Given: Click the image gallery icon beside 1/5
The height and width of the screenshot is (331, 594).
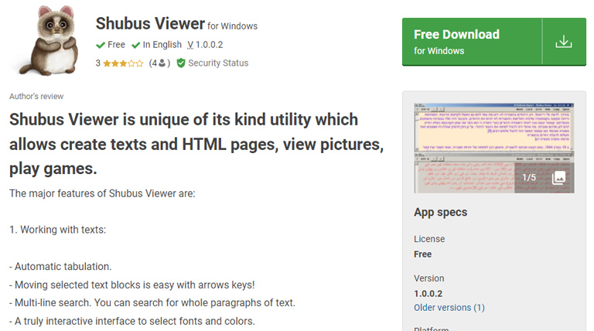Looking at the screenshot, I should [558, 177].
